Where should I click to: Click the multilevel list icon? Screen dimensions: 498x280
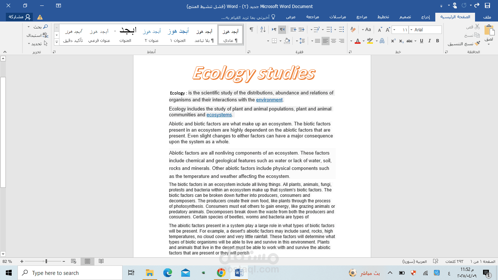coord(316,30)
